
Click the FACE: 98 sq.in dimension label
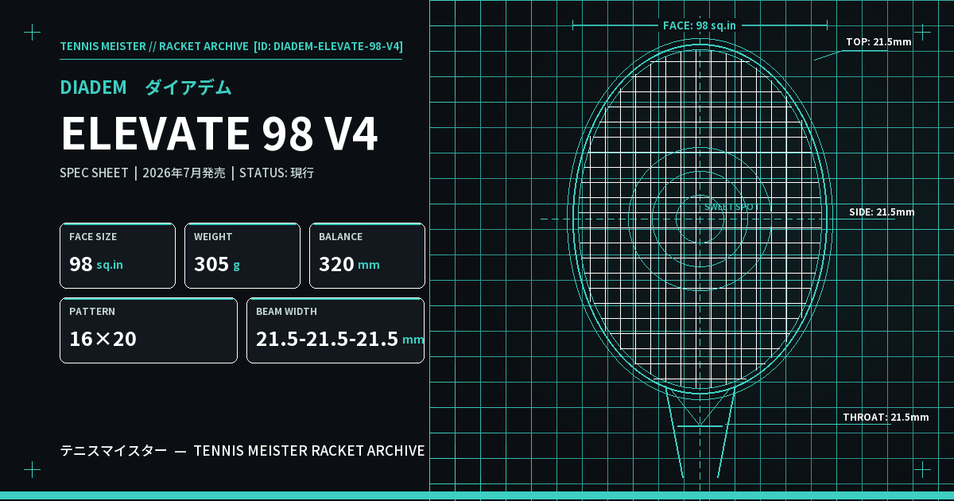point(700,25)
